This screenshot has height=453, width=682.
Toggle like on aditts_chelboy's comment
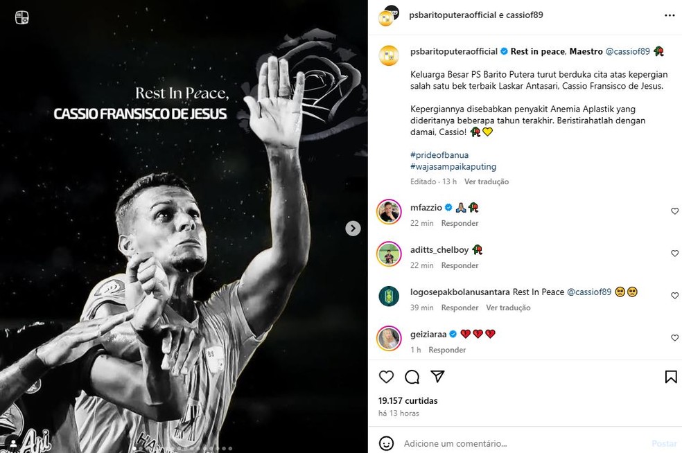pyautogui.click(x=674, y=253)
